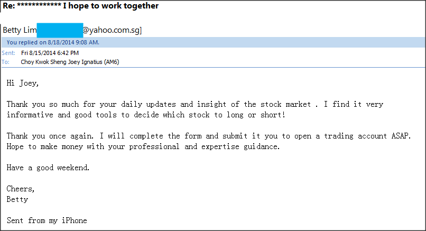Screen dimensions: 426x231
Task: Click the 'Hope to make money' line
Action: (143, 146)
